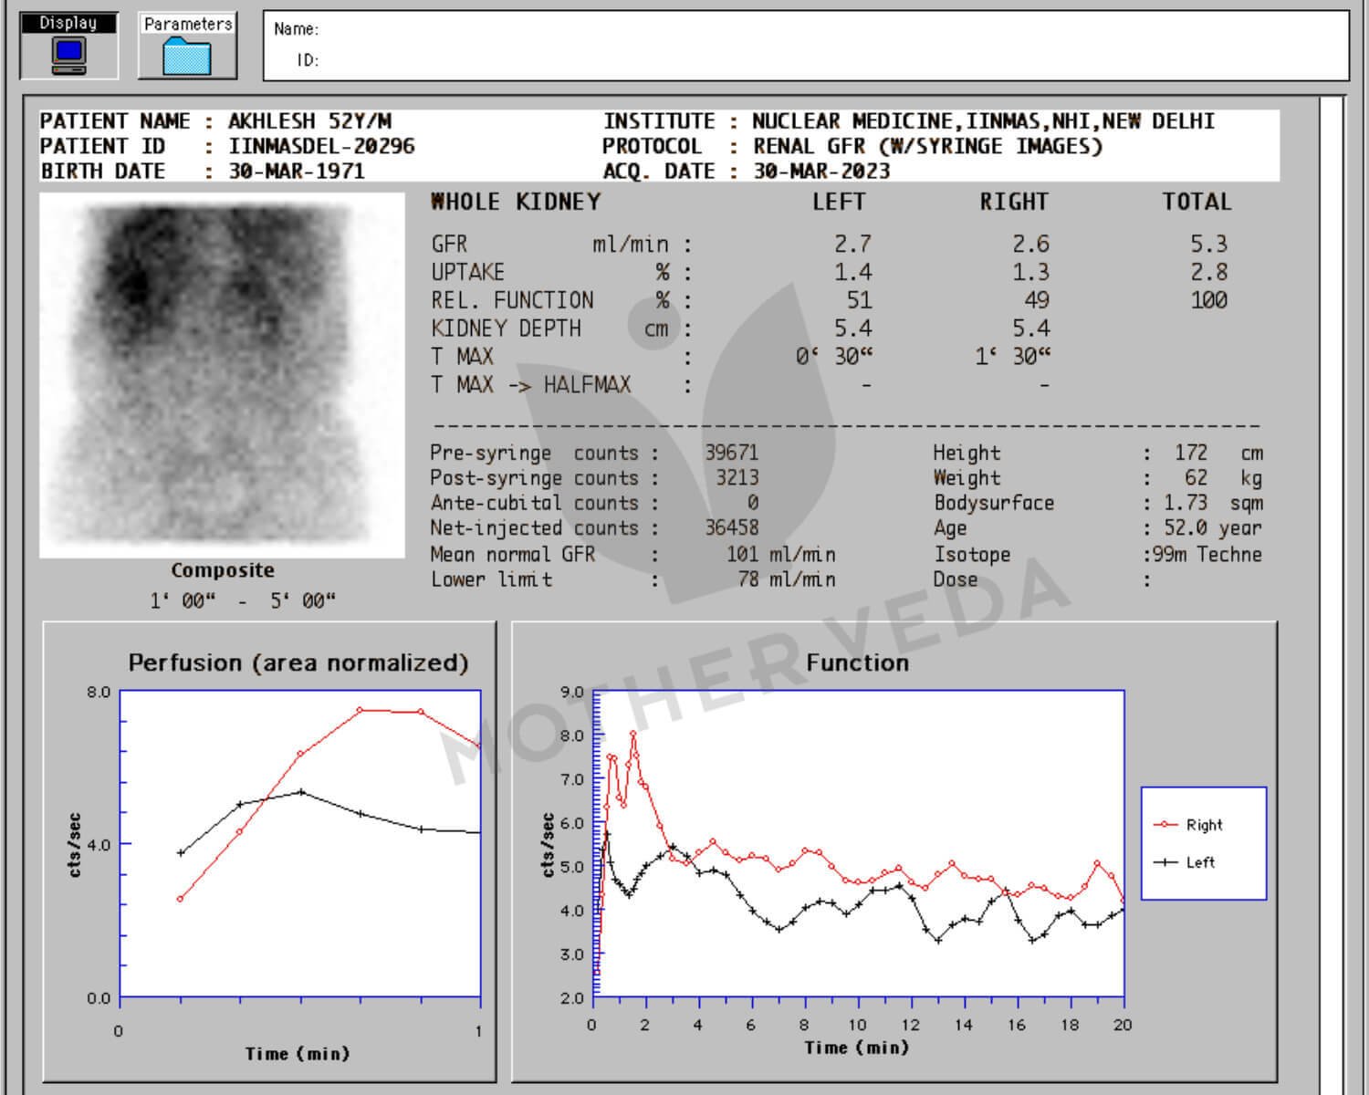Viewport: 1369px width, 1095px height.
Task: Click the red peak in Function plot
Action: point(632,734)
